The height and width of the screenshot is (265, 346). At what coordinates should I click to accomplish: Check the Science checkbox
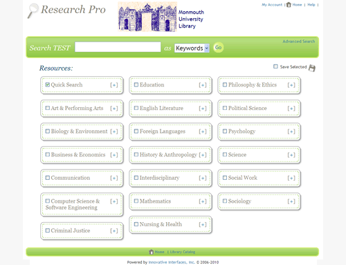coord(225,154)
